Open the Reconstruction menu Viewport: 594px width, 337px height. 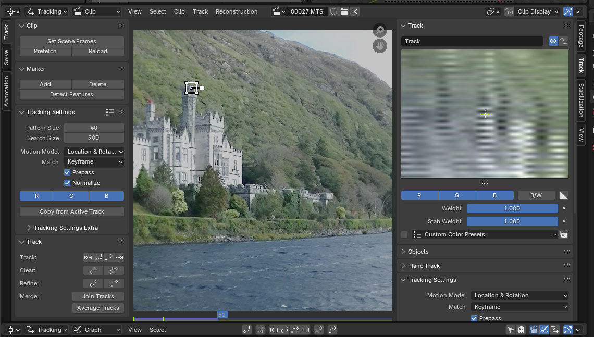coord(237,12)
